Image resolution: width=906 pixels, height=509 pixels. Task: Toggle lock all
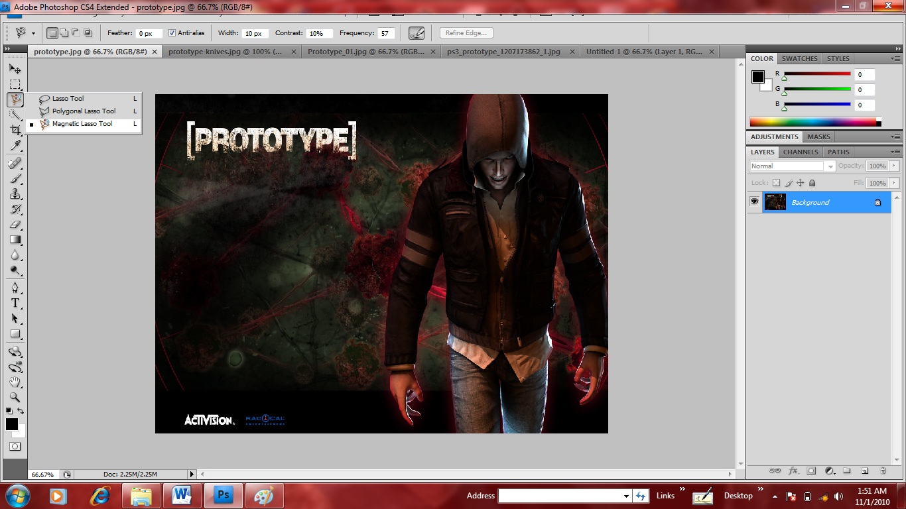click(812, 183)
